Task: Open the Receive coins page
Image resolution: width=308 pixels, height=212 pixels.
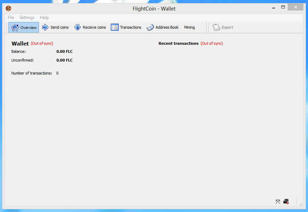Action: 90,27
